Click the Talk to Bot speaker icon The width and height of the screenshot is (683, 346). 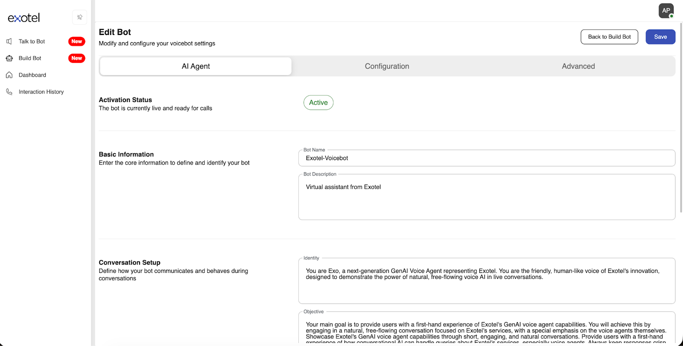click(9, 41)
